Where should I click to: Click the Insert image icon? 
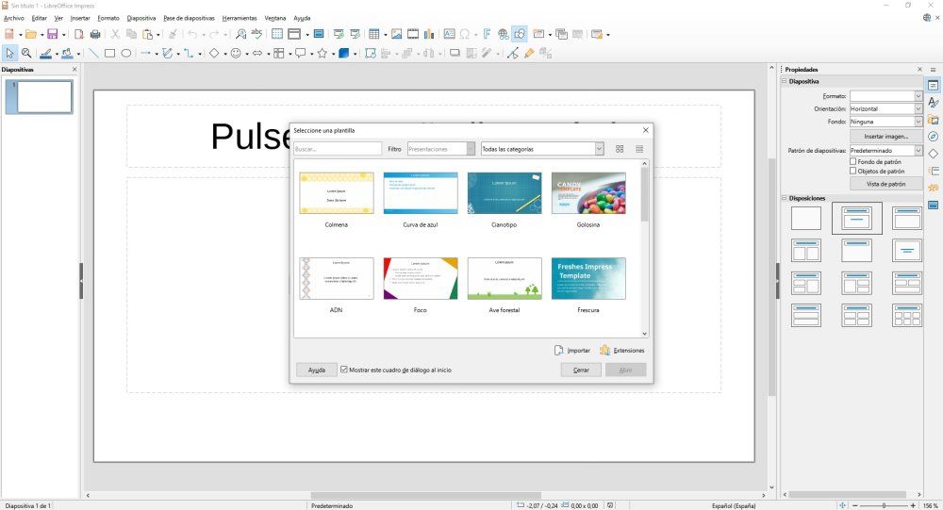click(x=396, y=34)
